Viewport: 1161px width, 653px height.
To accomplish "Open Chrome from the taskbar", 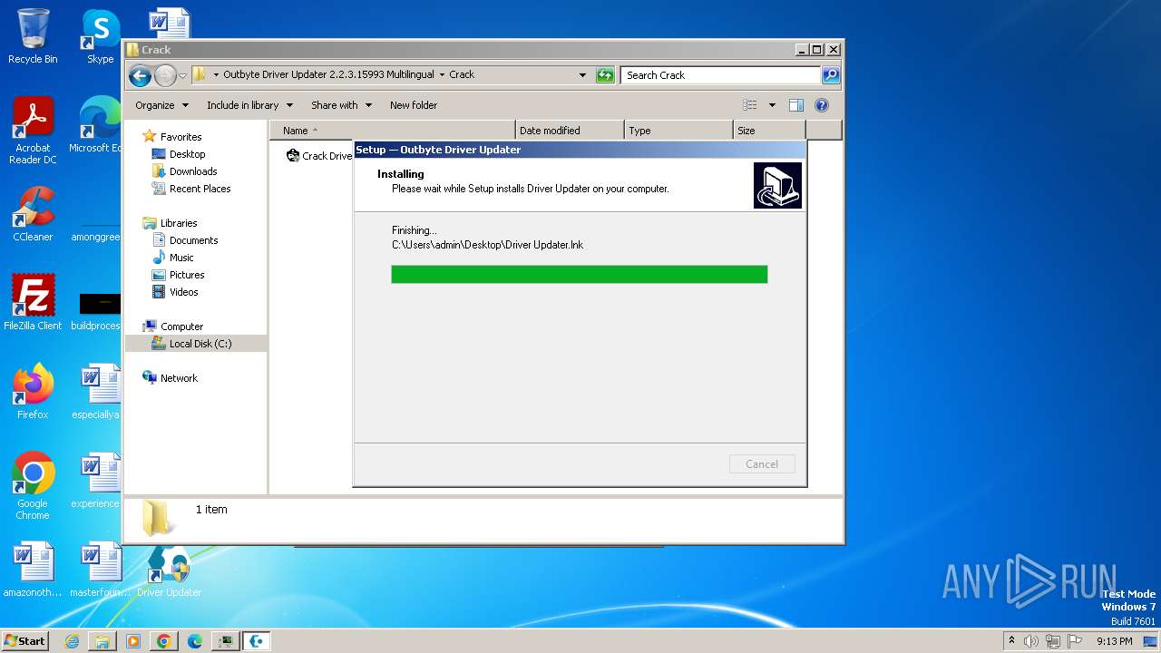I will point(164,641).
